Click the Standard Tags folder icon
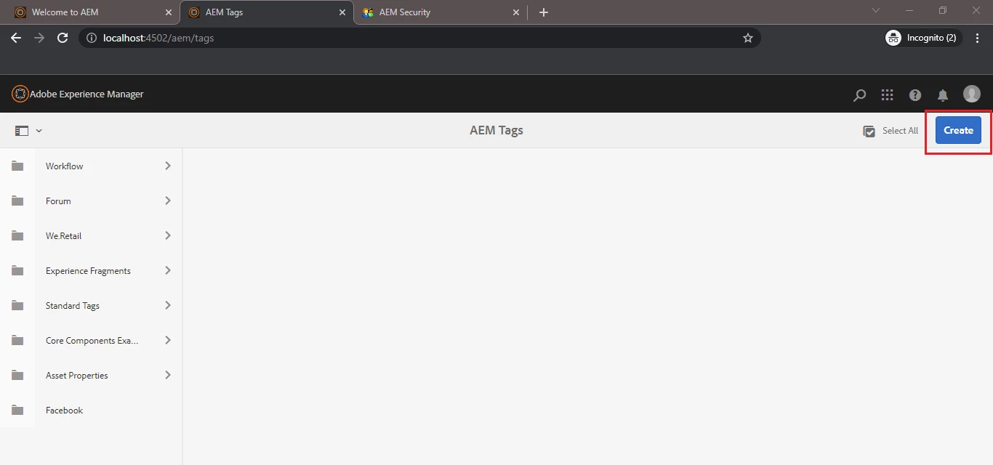 (x=17, y=305)
